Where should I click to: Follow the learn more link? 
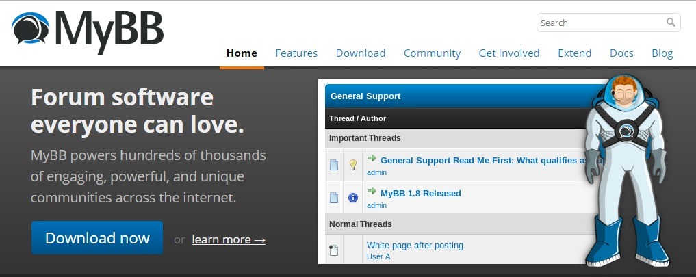coord(229,239)
